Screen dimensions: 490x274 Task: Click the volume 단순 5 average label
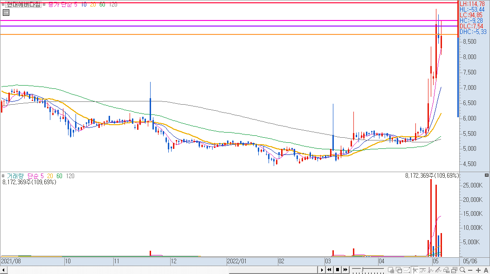click(x=35, y=176)
